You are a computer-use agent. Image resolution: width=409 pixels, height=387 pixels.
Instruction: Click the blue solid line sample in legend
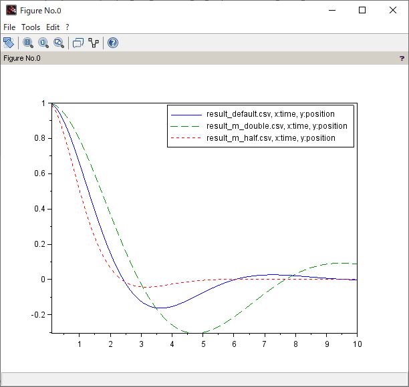tap(186, 115)
